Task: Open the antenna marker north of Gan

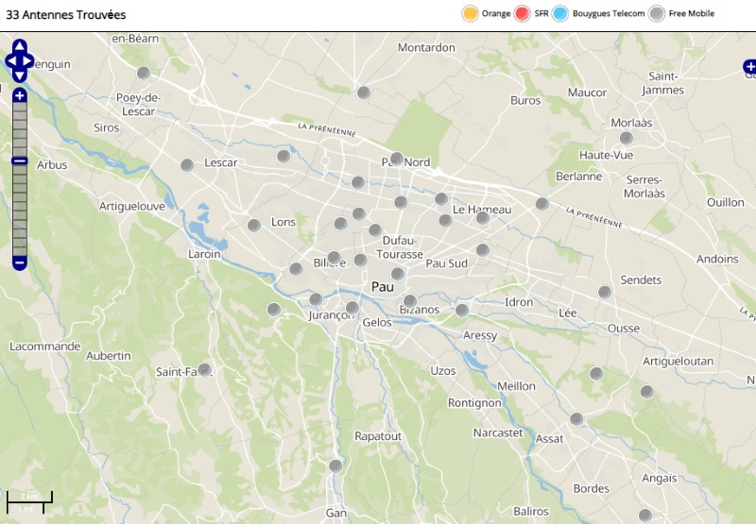Action: point(335,465)
